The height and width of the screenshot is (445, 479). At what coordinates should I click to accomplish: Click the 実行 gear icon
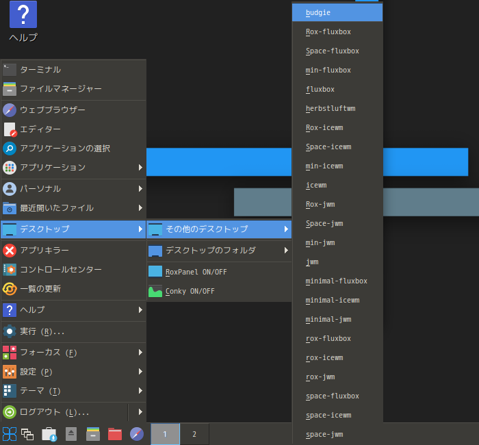point(10,331)
